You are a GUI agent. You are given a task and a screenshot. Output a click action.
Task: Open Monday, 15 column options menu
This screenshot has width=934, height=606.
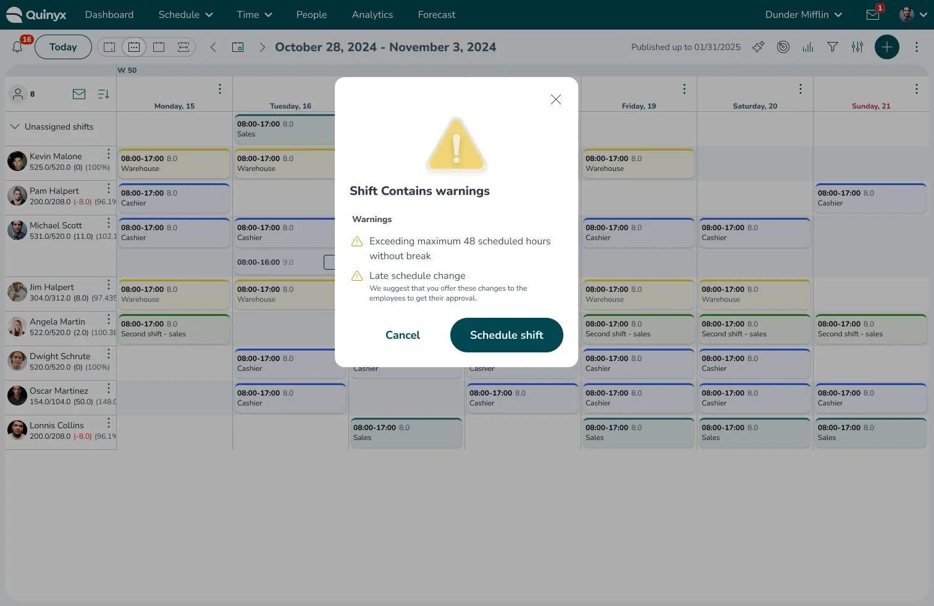(x=220, y=89)
